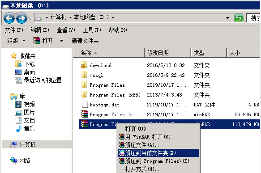The height and width of the screenshot is (173, 261).
Task: Click the drive icon in window title bar
Action: (x=5, y=6)
